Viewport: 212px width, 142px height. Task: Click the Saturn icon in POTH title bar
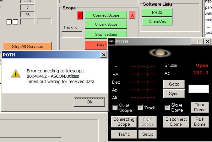111,41
